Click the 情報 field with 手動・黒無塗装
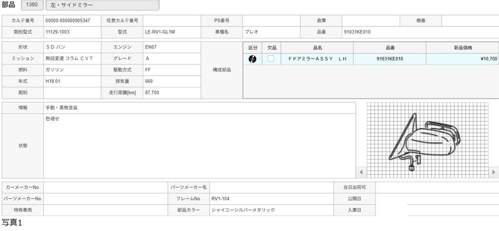The width and height of the screenshot is (499, 231). [x=200, y=108]
